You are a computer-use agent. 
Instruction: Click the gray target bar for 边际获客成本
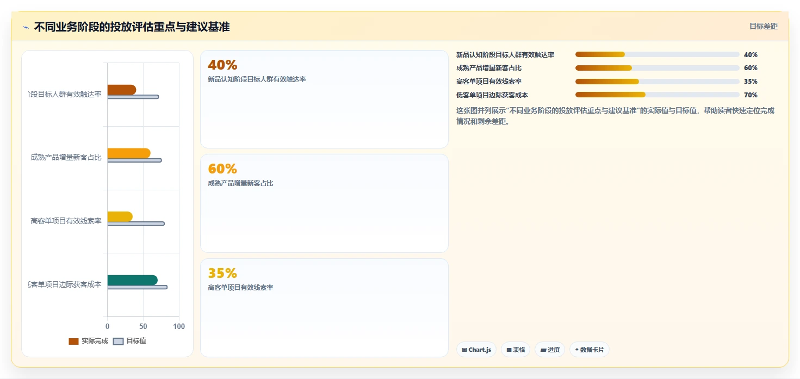[138, 287]
